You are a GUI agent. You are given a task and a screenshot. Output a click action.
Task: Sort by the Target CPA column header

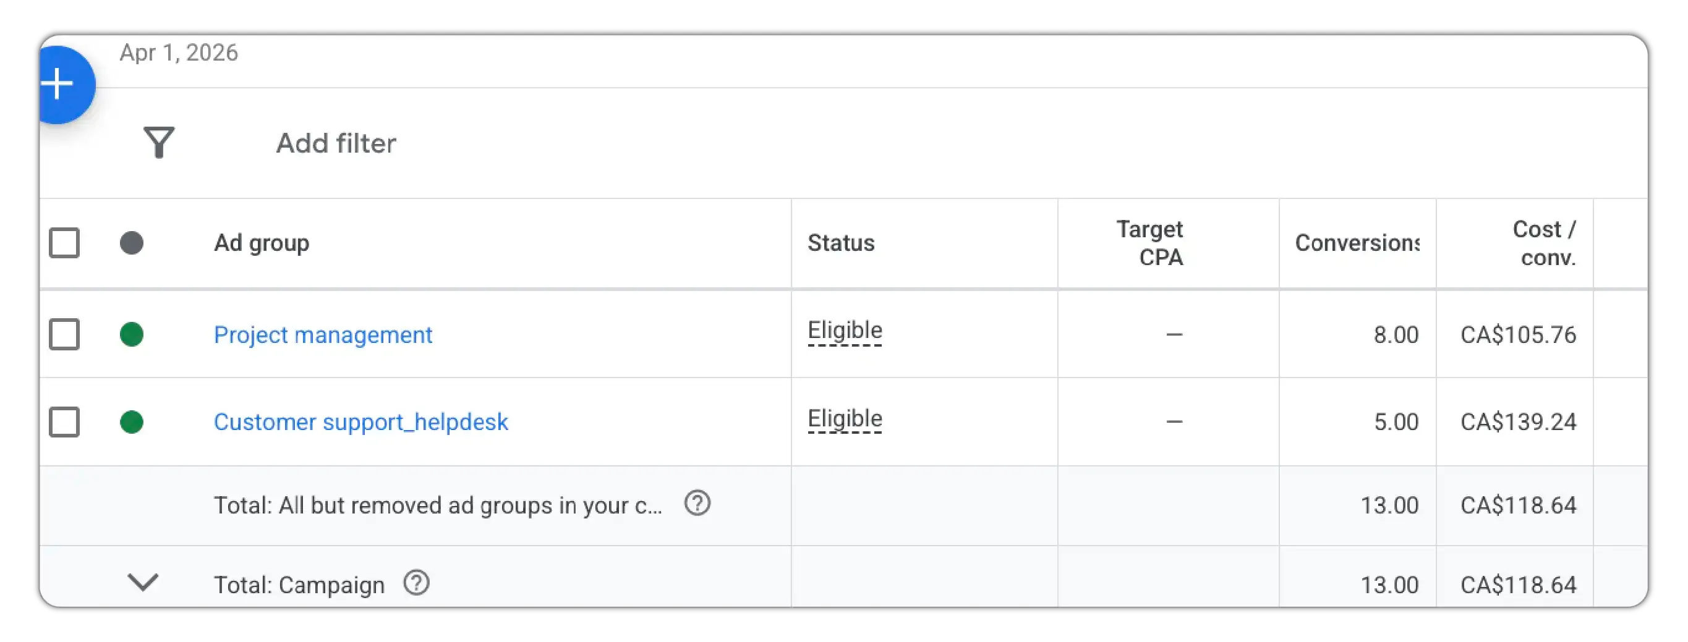click(1150, 243)
